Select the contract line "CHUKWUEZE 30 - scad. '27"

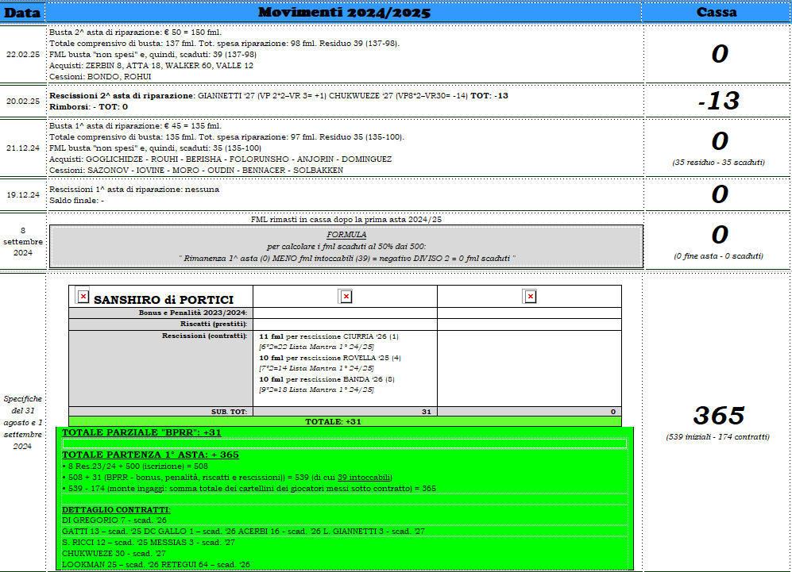click(x=114, y=554)
